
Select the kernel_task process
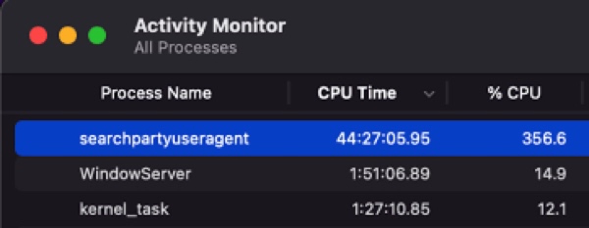point(124,209)
